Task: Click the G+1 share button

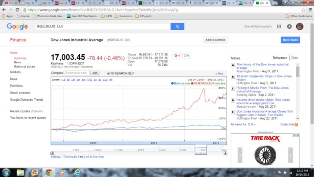Action: tap(177, 55)
